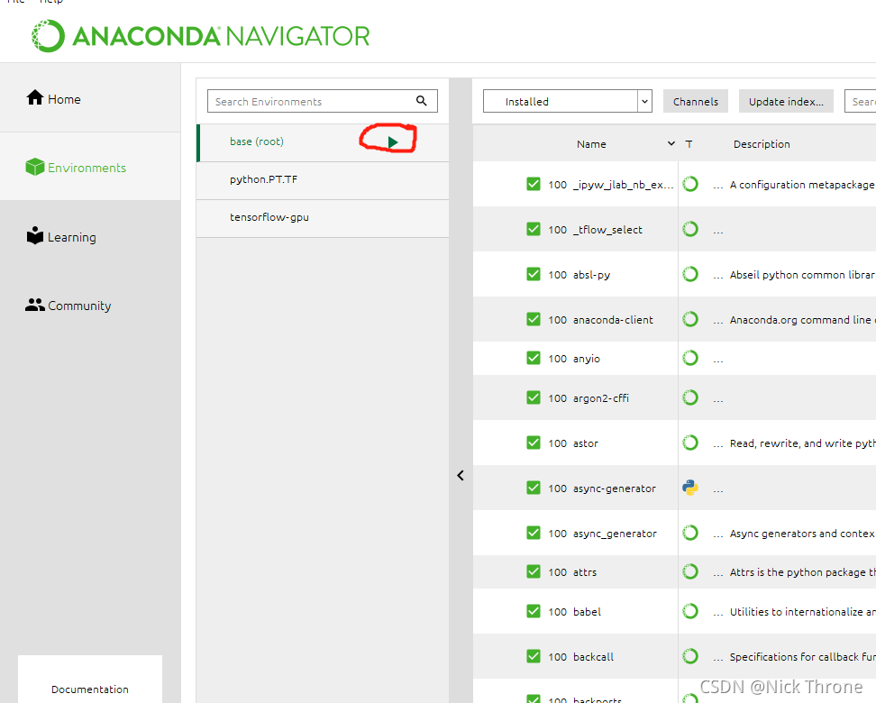Click the Name column sort chevron

tap(671, 143)
